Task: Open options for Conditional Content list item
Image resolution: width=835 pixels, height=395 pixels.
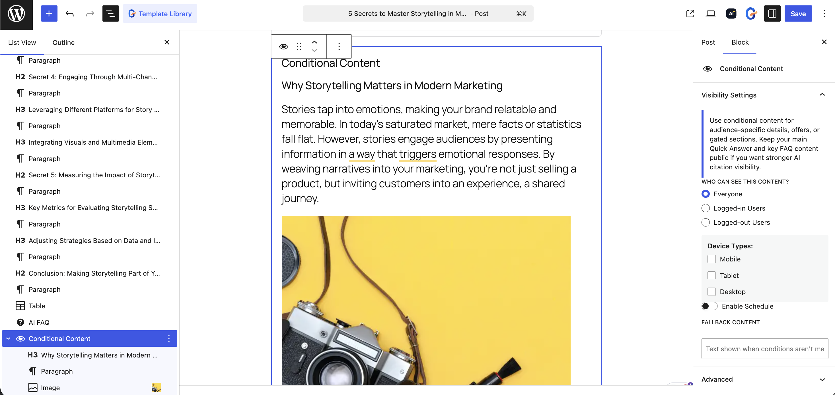Action: [x=169, y=339]
